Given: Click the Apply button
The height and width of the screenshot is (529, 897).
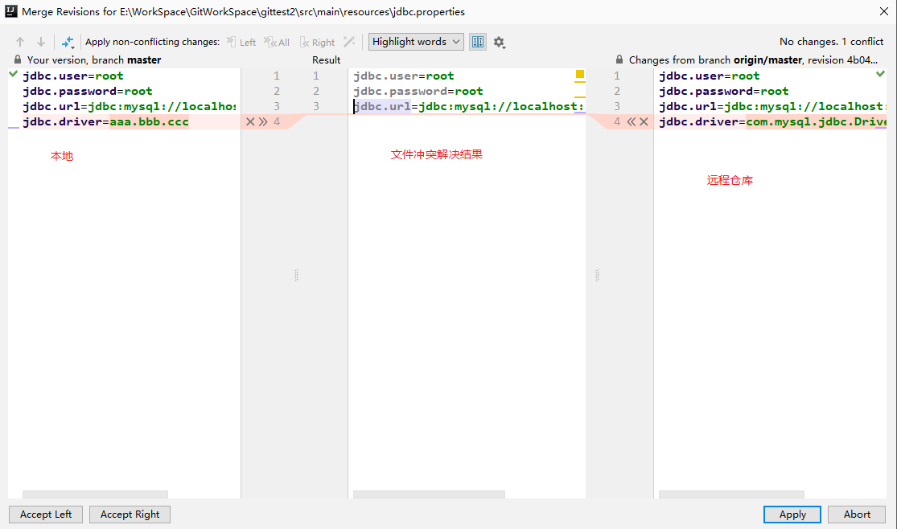Looking at the screenshot, I should (x=792, y=515).
